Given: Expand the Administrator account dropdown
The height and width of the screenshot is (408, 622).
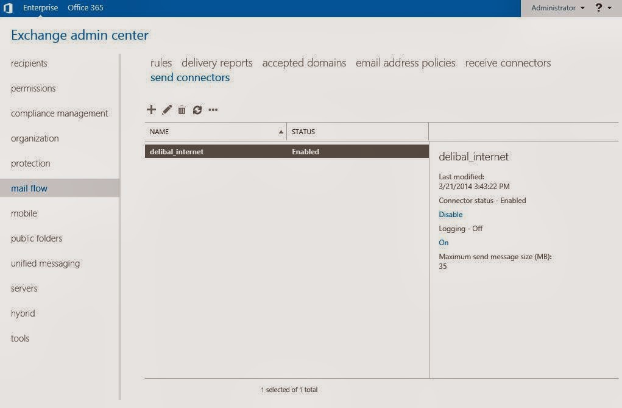Looking at the screenshot, I should click(x=557, y=8).
